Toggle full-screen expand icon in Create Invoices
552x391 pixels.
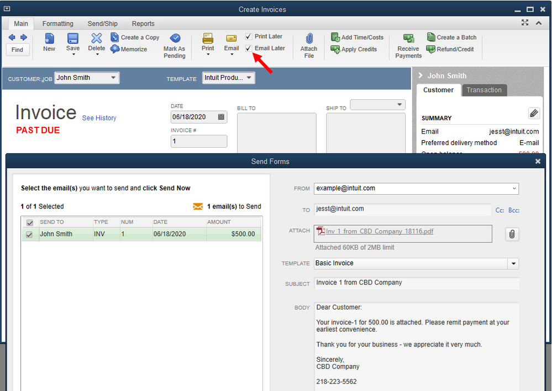tap(525, 23)
